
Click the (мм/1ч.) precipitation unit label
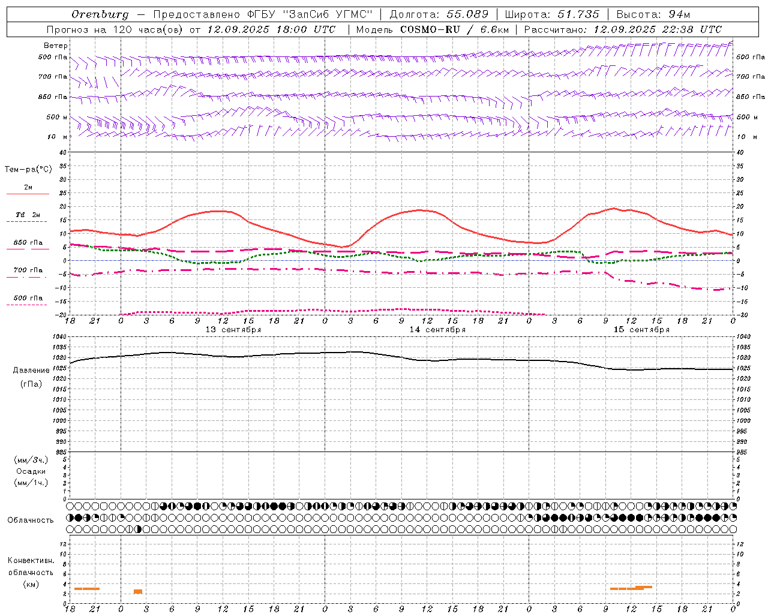click(x=31, y=483)
